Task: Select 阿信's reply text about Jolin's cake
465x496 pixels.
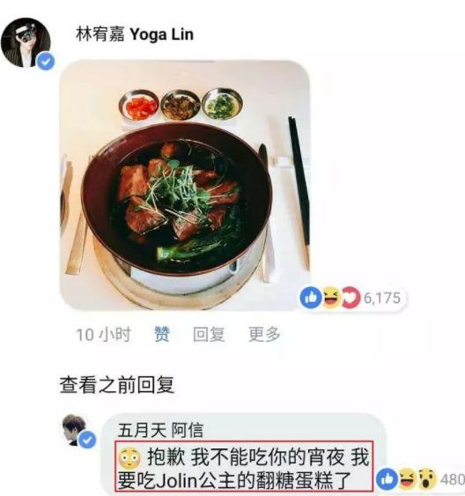Action: (244, 466)
